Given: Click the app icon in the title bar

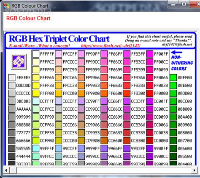Looking at the screenshot, I should 6,6.
